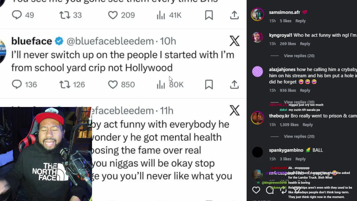Bookmark the top tweet with 41K views

tap(209, 15)
